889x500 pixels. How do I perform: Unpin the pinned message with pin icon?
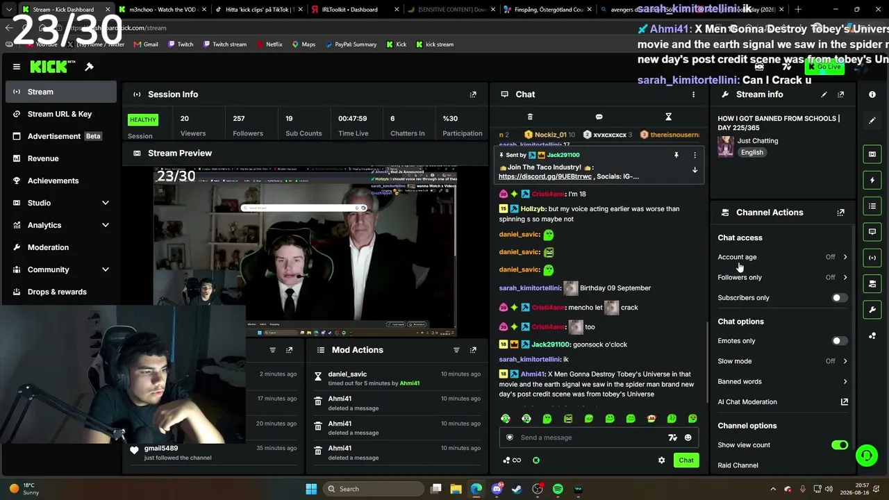[x=676, y=155]
